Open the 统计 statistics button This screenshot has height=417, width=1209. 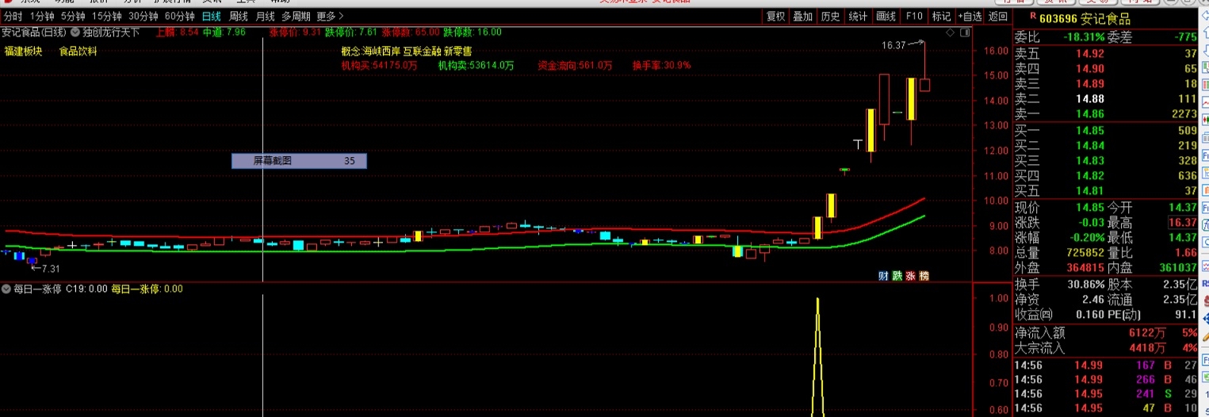pyautogui.click(x=858, y=16)
